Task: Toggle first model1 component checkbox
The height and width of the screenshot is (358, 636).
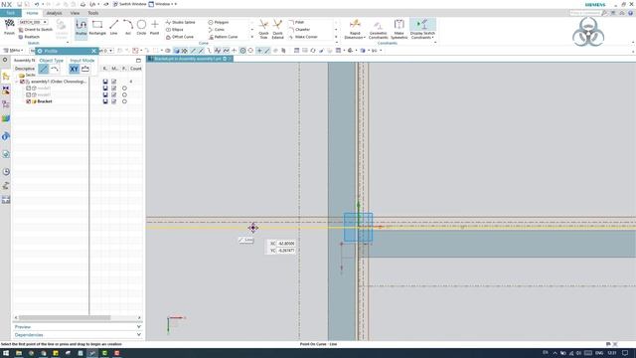Action: (29, 89)
